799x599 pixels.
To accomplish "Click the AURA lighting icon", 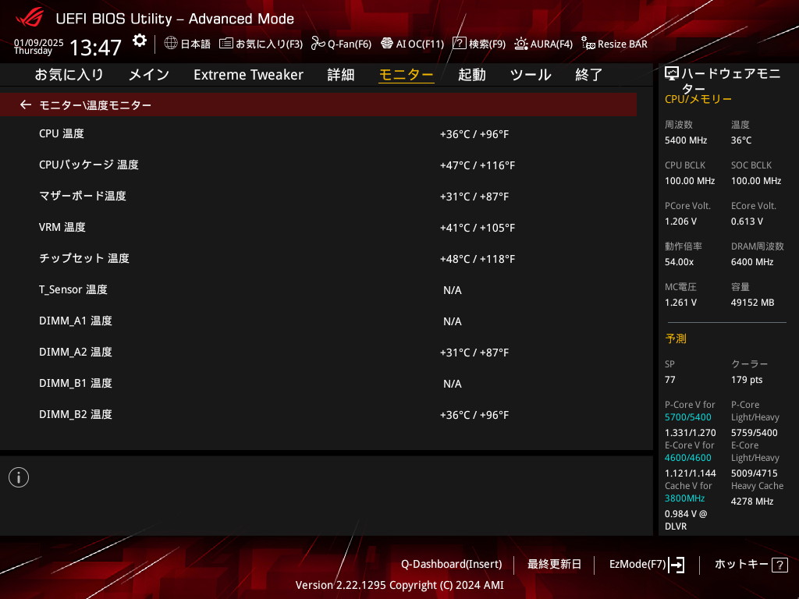I will point(520,44).
